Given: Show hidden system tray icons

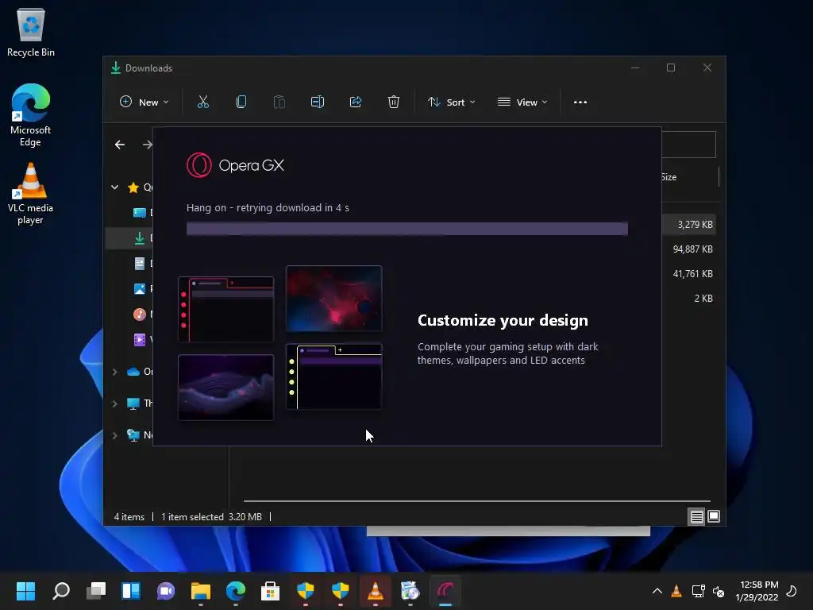Looking at the screenshot, I should (657, 591).
